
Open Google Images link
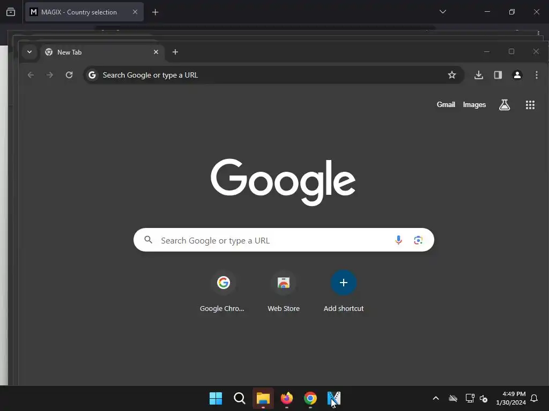click(x=474, y=104)
